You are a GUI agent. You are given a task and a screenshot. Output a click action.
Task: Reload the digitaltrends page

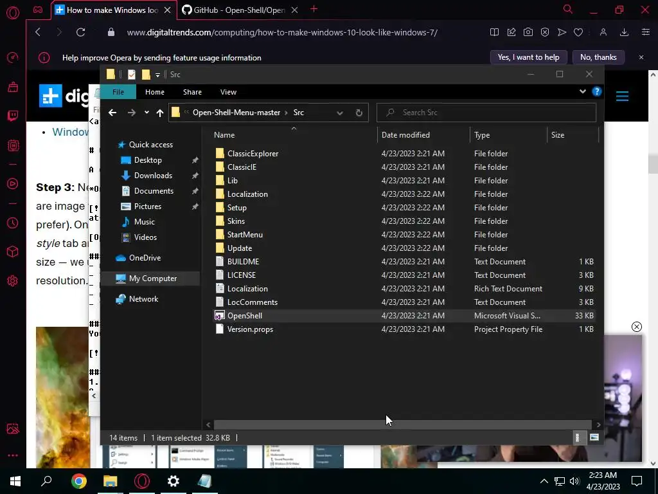[x=80, y=32]
